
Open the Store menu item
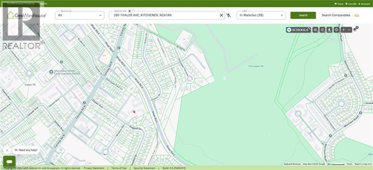pyautogui.click(x=339, y=4)
